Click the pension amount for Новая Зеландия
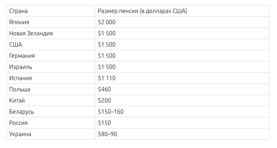The width and height of the screenshot is (277, 148). [107, 34]
